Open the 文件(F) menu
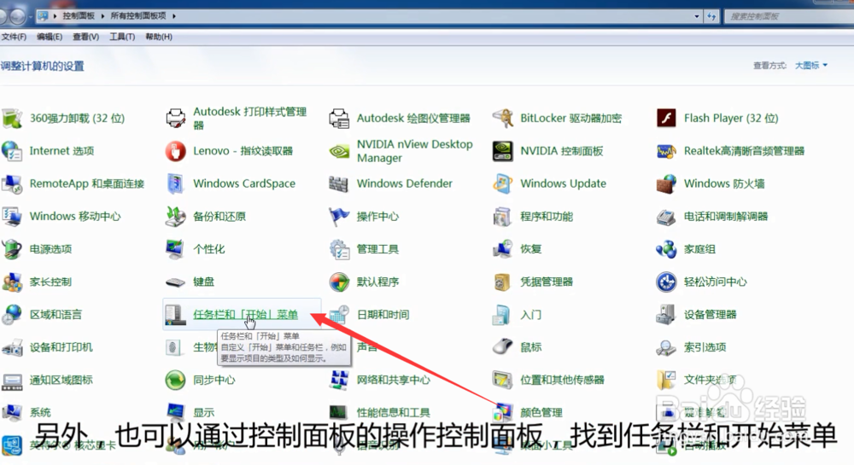Image resolution: width=854 pixels, height=465 pixels. 14,37
